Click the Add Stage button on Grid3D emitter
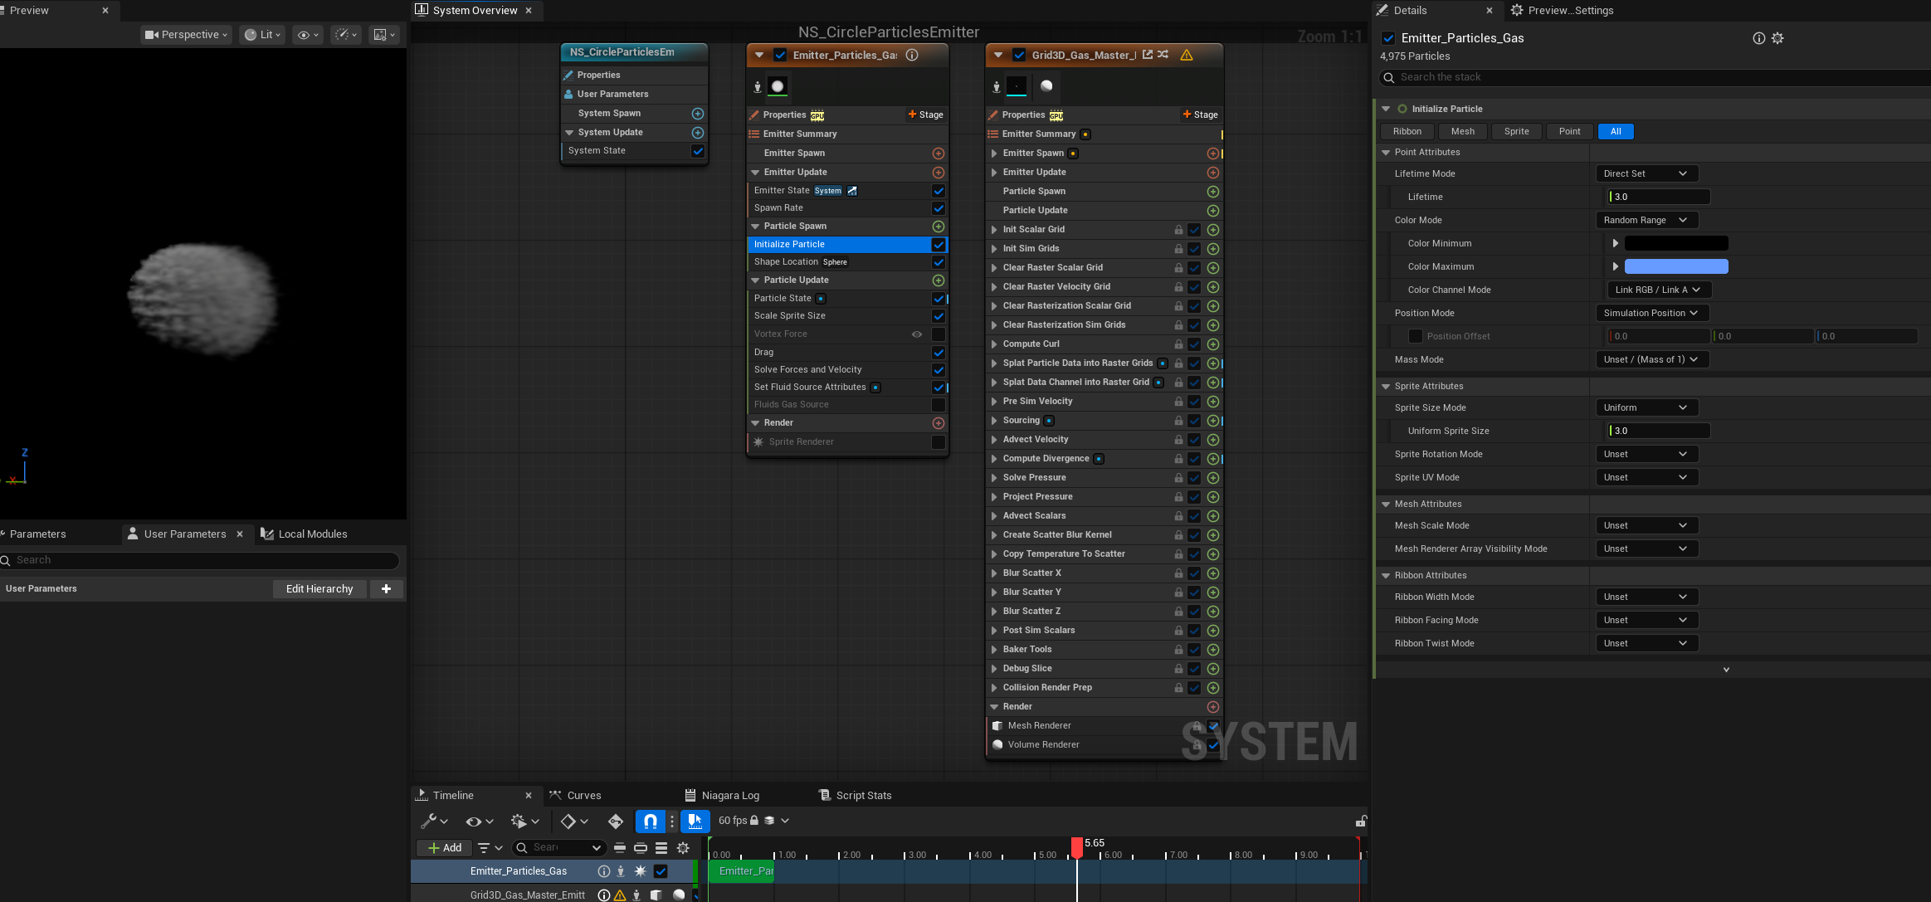 1200,115
